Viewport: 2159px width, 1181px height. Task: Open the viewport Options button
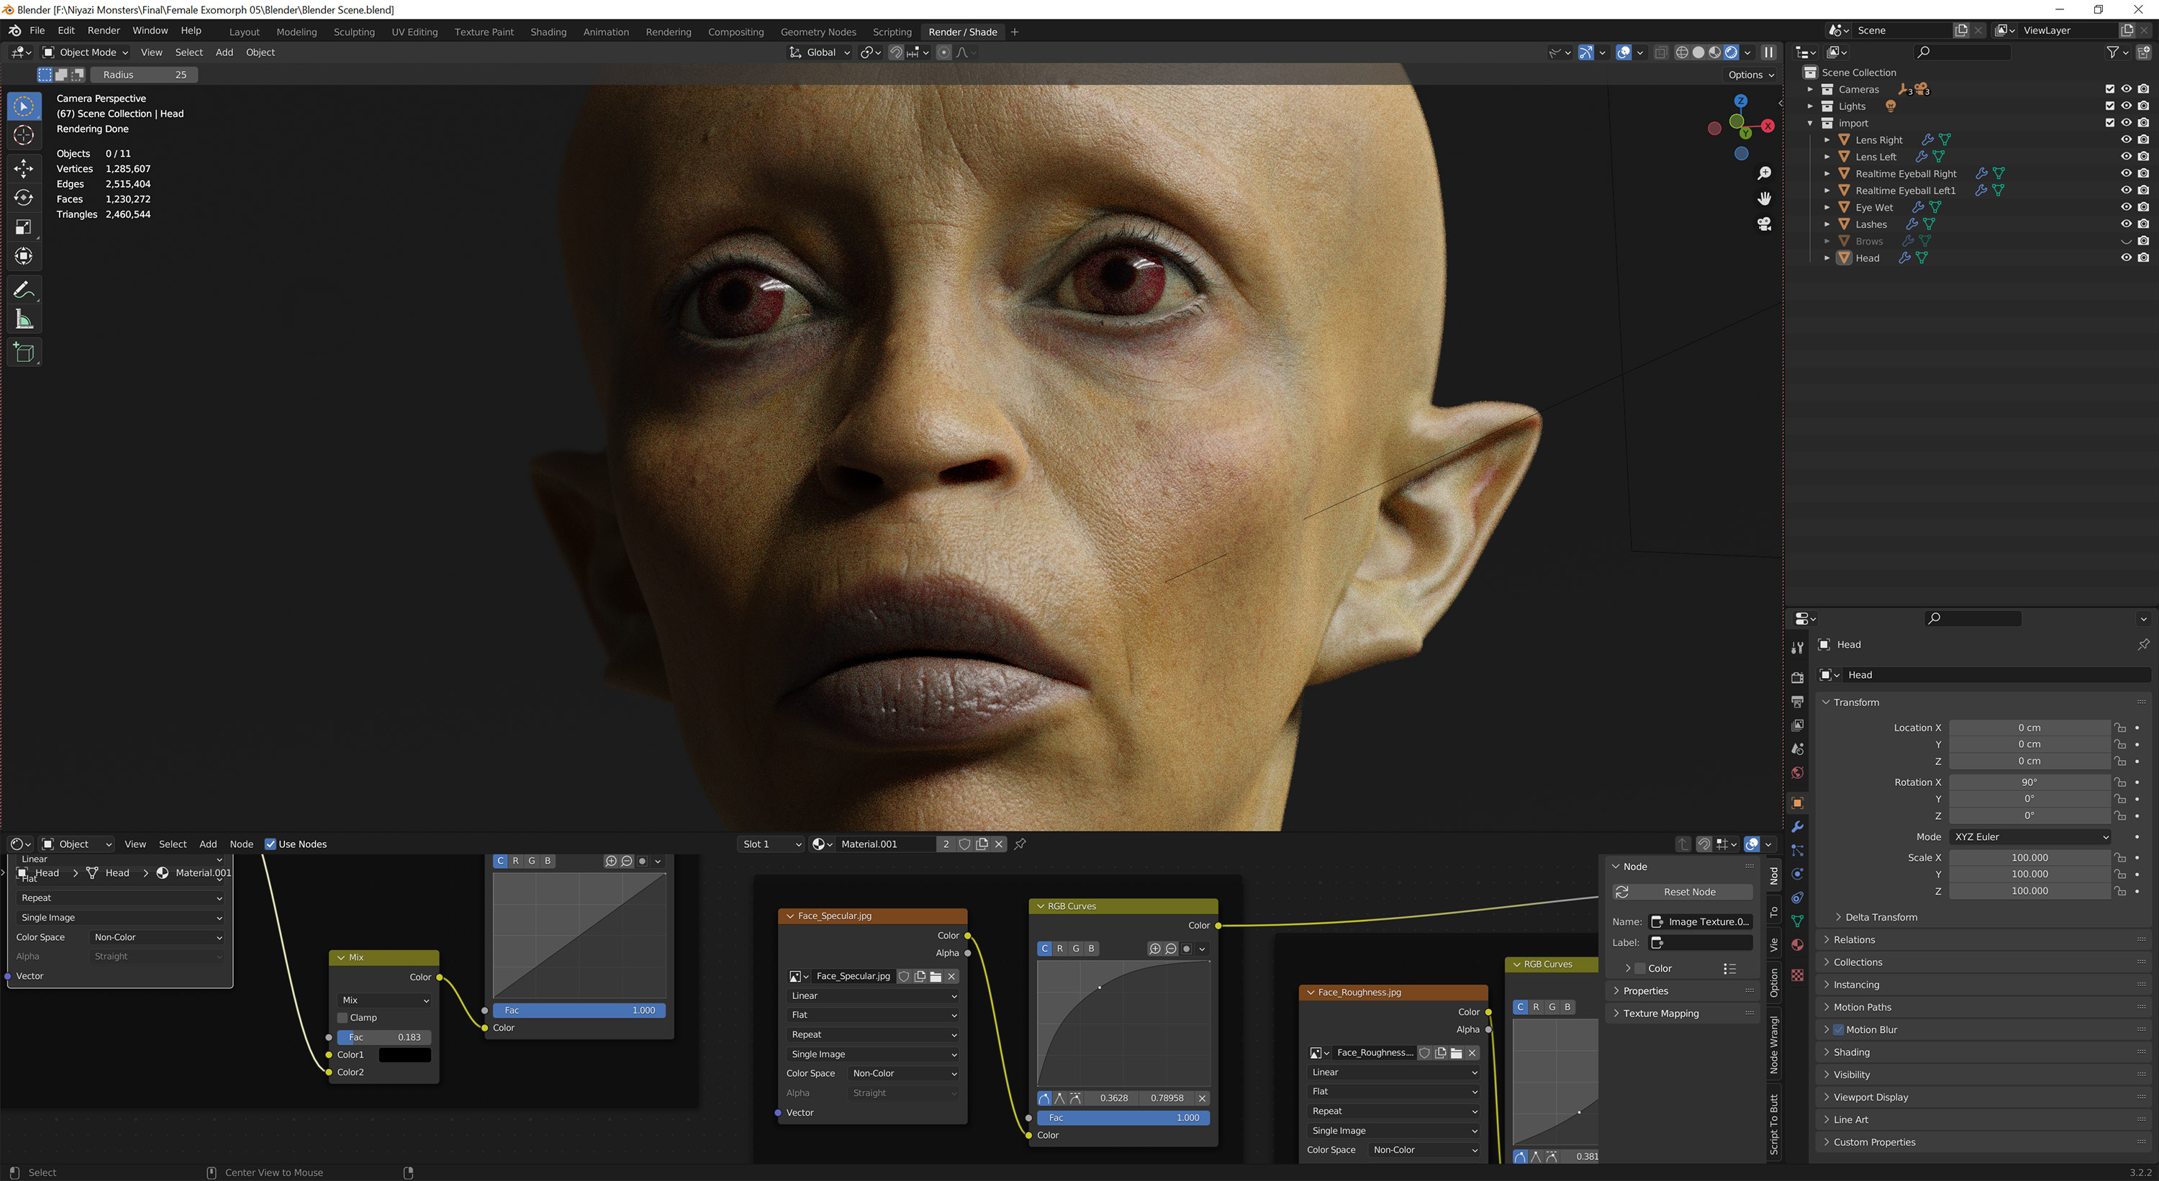(1750, 75)
